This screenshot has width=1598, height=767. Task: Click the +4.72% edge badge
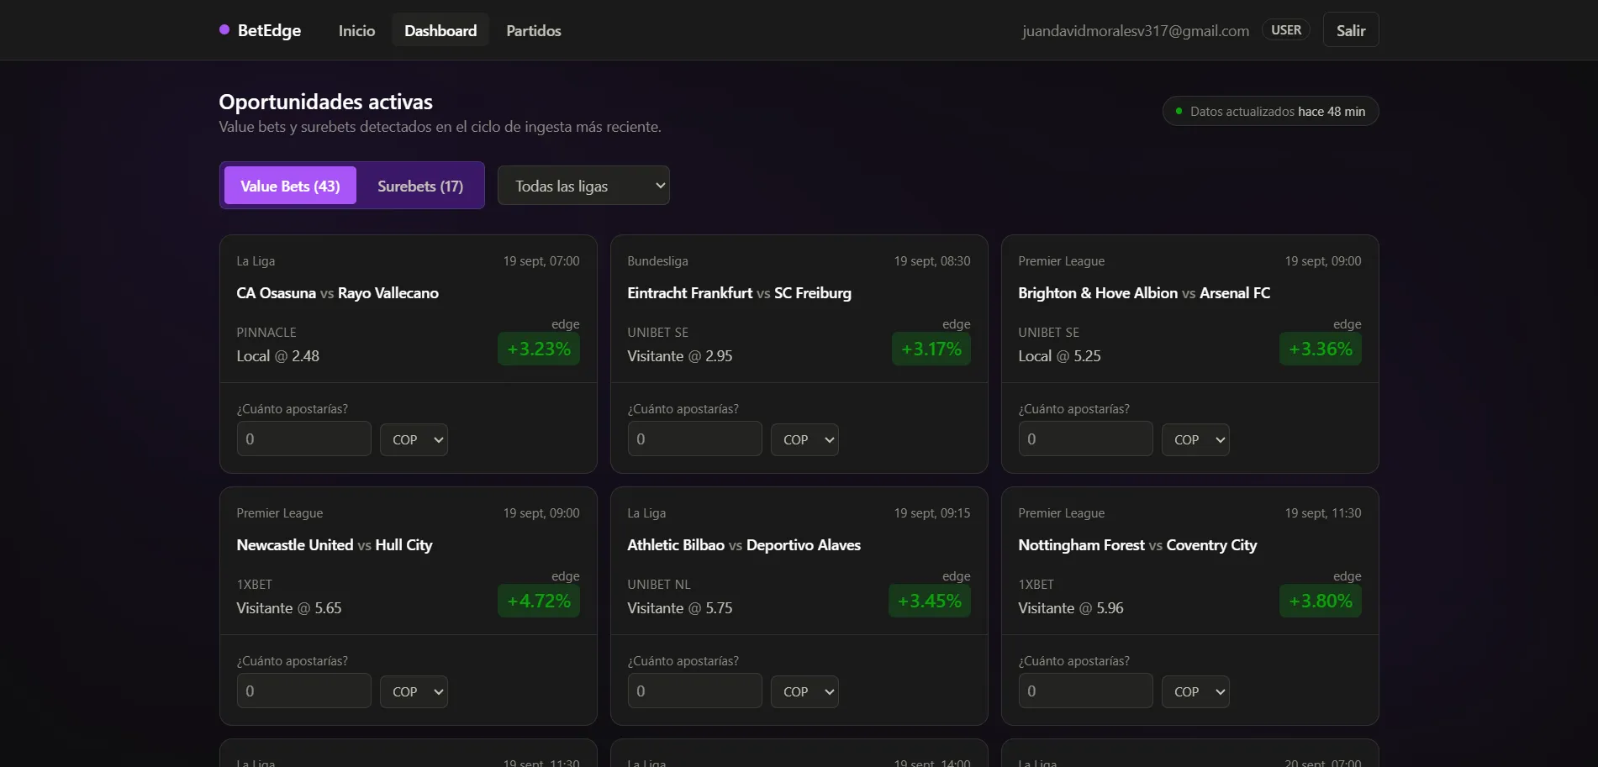point(539,601)
